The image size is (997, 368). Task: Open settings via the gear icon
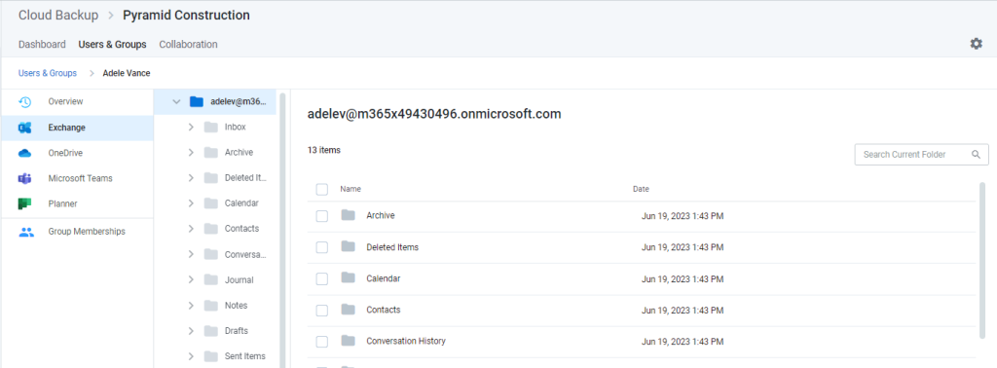pyautogui.click(x=976, y=44)
